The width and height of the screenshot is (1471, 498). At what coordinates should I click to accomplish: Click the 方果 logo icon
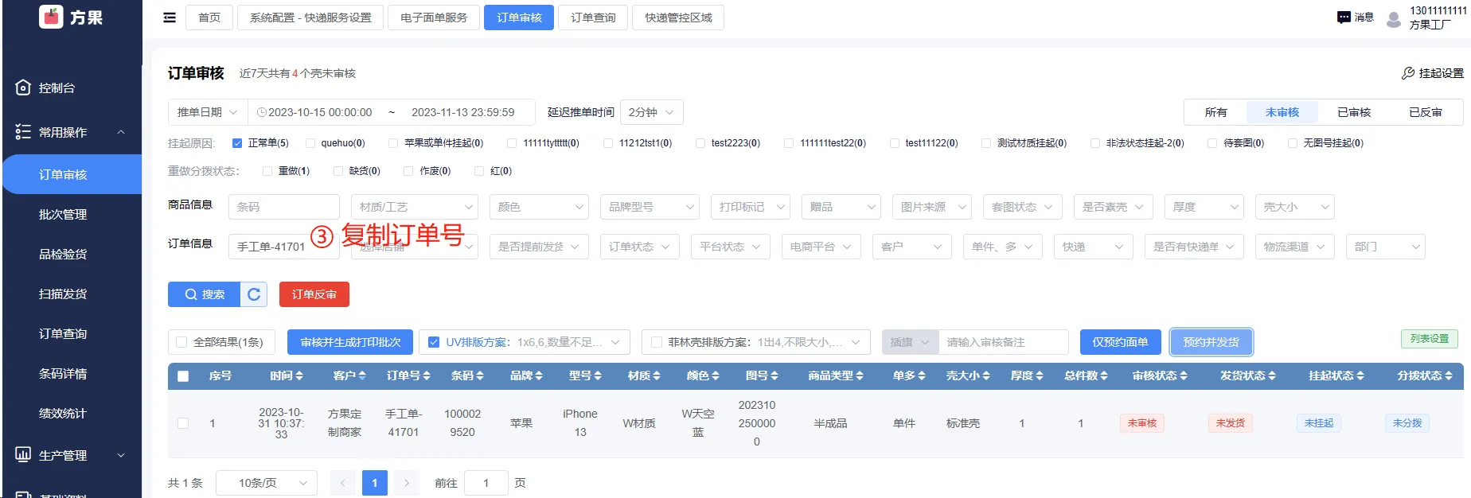tap(51, 17)
